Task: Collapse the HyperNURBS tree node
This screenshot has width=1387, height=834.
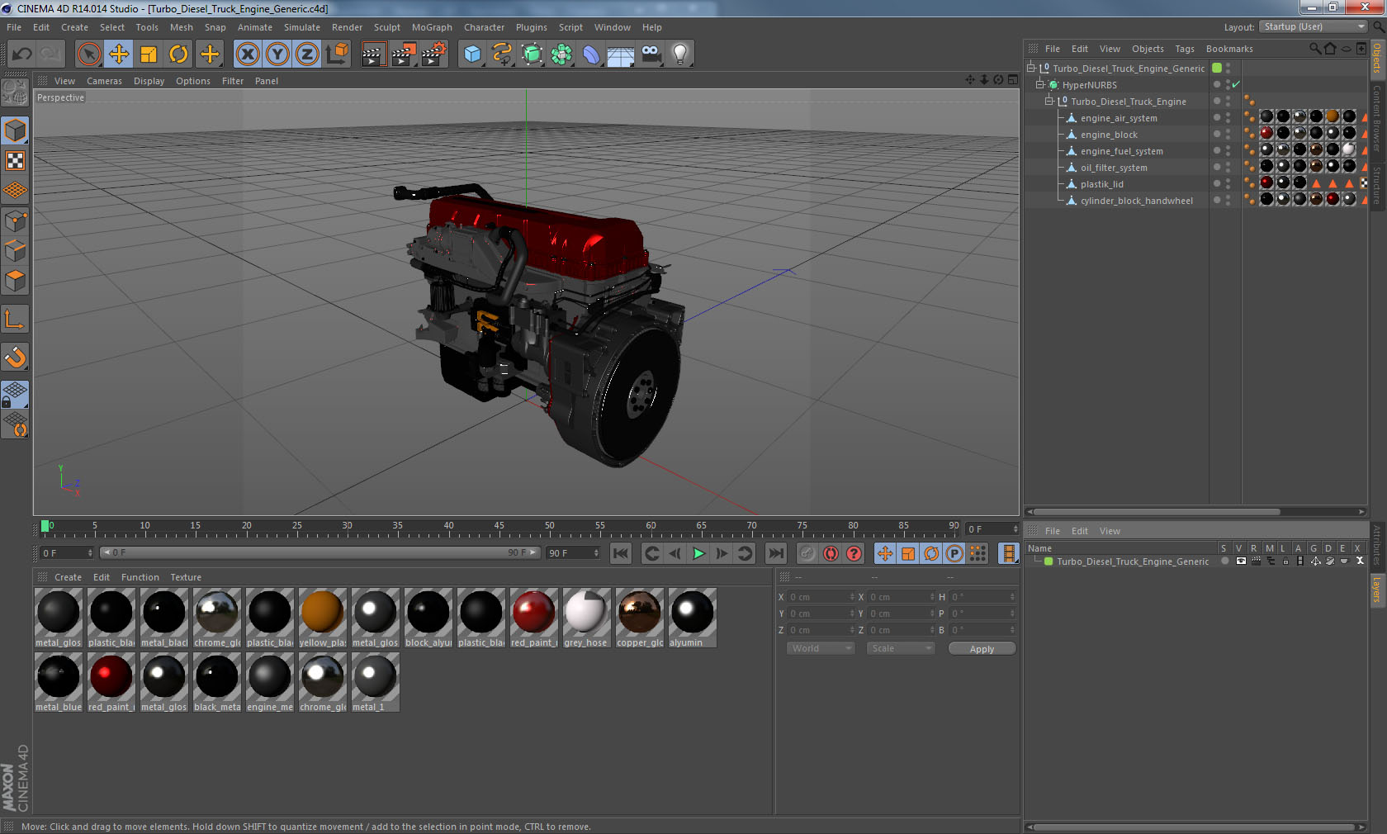Action: (1040, 85)
